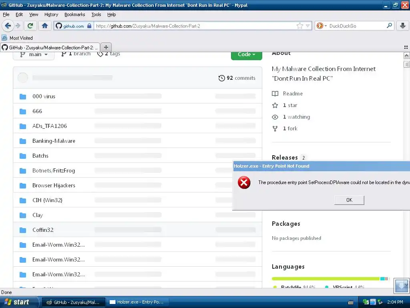Click the list all tabs icon
This screenshot has height=308, width=410.
[406, 47]
